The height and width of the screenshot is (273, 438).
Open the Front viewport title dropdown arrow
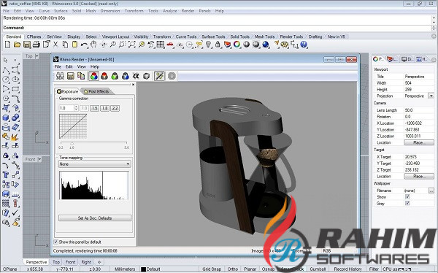coord(39,159)
